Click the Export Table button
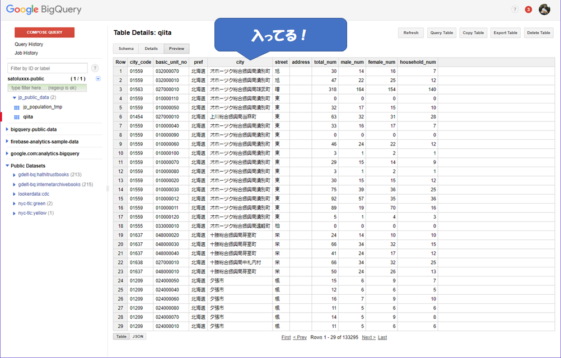 (505, 33)
